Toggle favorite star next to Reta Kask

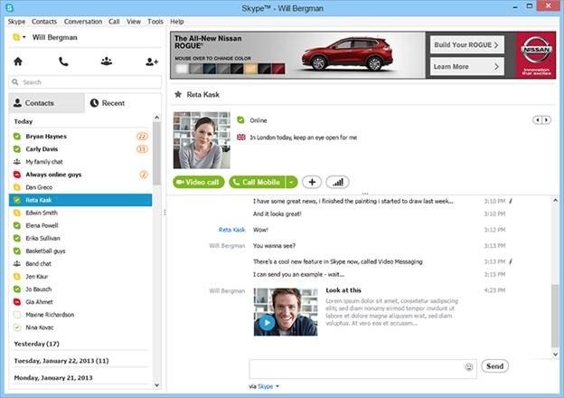point(178,95)
